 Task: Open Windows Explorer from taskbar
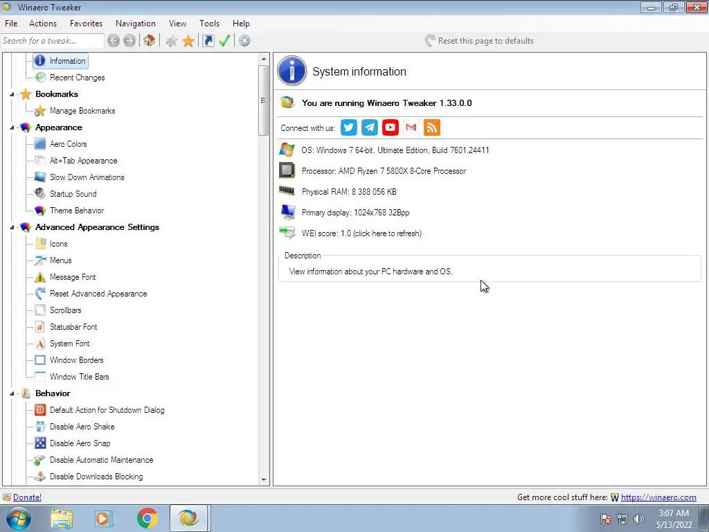pos(62,518)
